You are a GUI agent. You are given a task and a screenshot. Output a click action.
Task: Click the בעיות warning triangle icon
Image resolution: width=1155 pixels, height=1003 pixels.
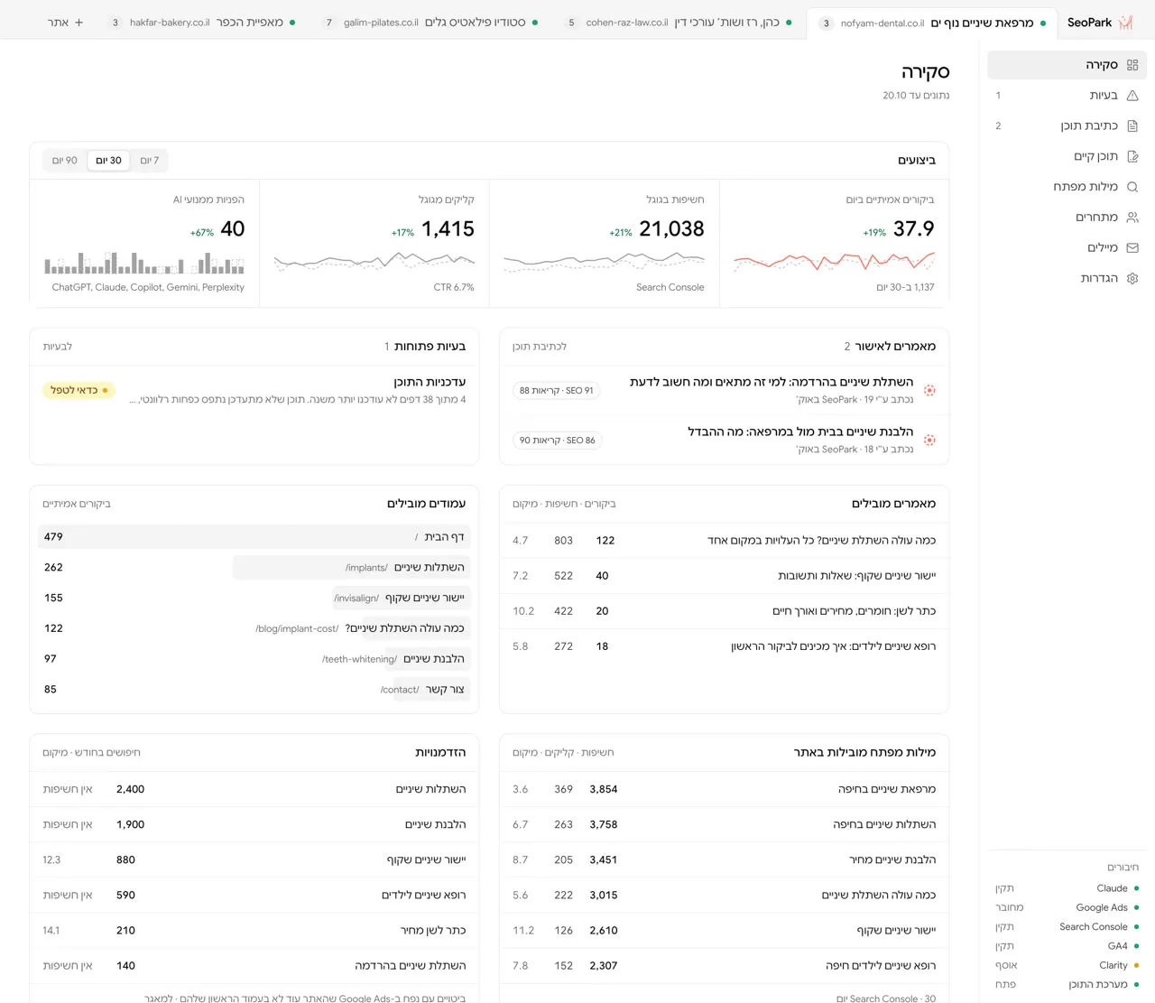pos(1132,96)
